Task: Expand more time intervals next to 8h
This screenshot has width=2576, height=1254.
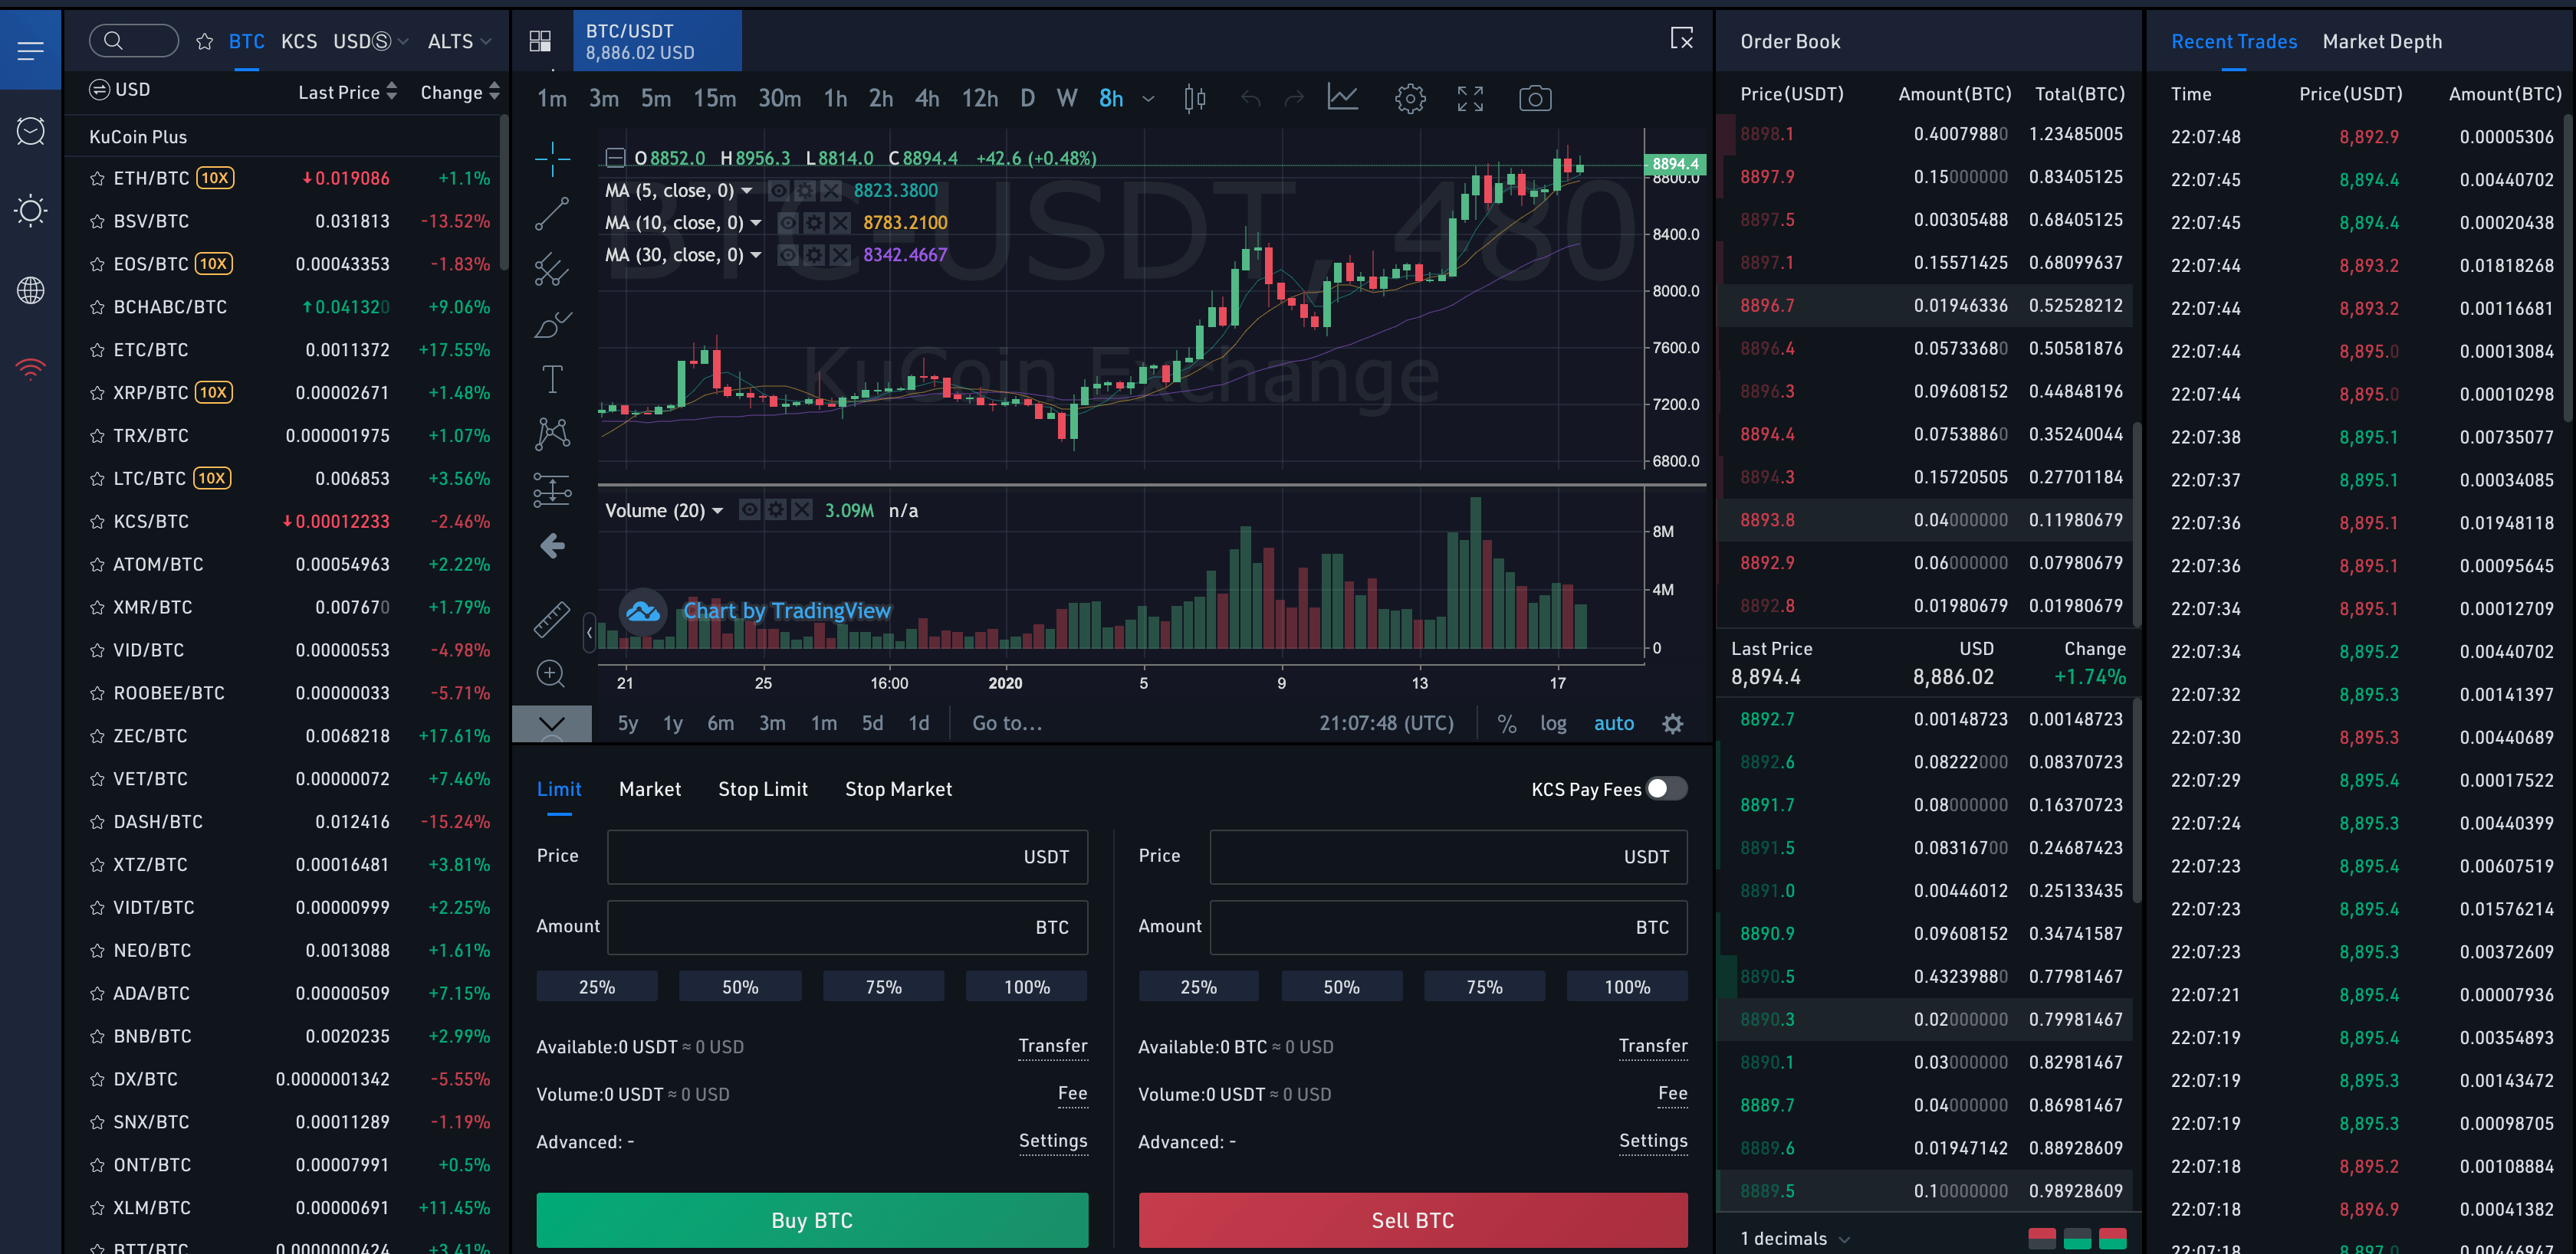Action: pos(1148,98)
